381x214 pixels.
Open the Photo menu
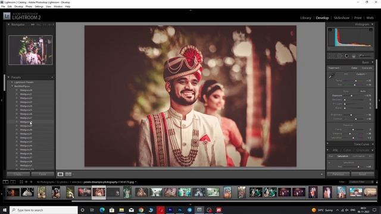point(29,7)
